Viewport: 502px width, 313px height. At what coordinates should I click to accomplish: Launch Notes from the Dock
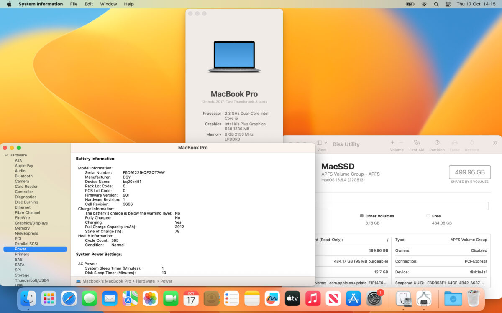pyautogui.click(x=252, y=298)
